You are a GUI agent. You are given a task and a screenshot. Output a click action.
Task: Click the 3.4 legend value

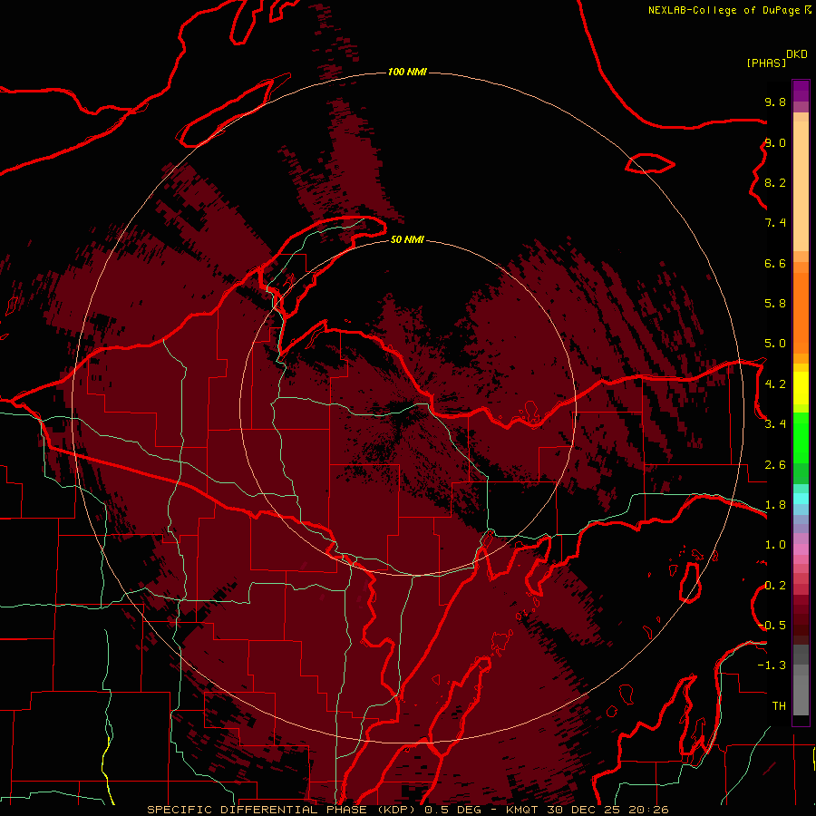tap(775, 424)
